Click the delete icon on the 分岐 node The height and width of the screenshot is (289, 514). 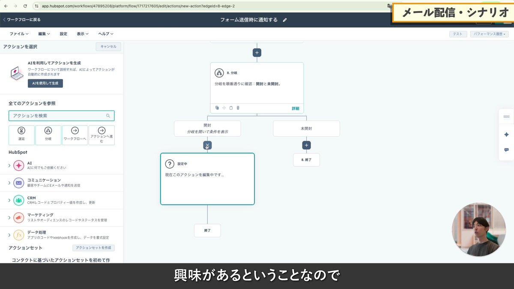pos(238,107)
